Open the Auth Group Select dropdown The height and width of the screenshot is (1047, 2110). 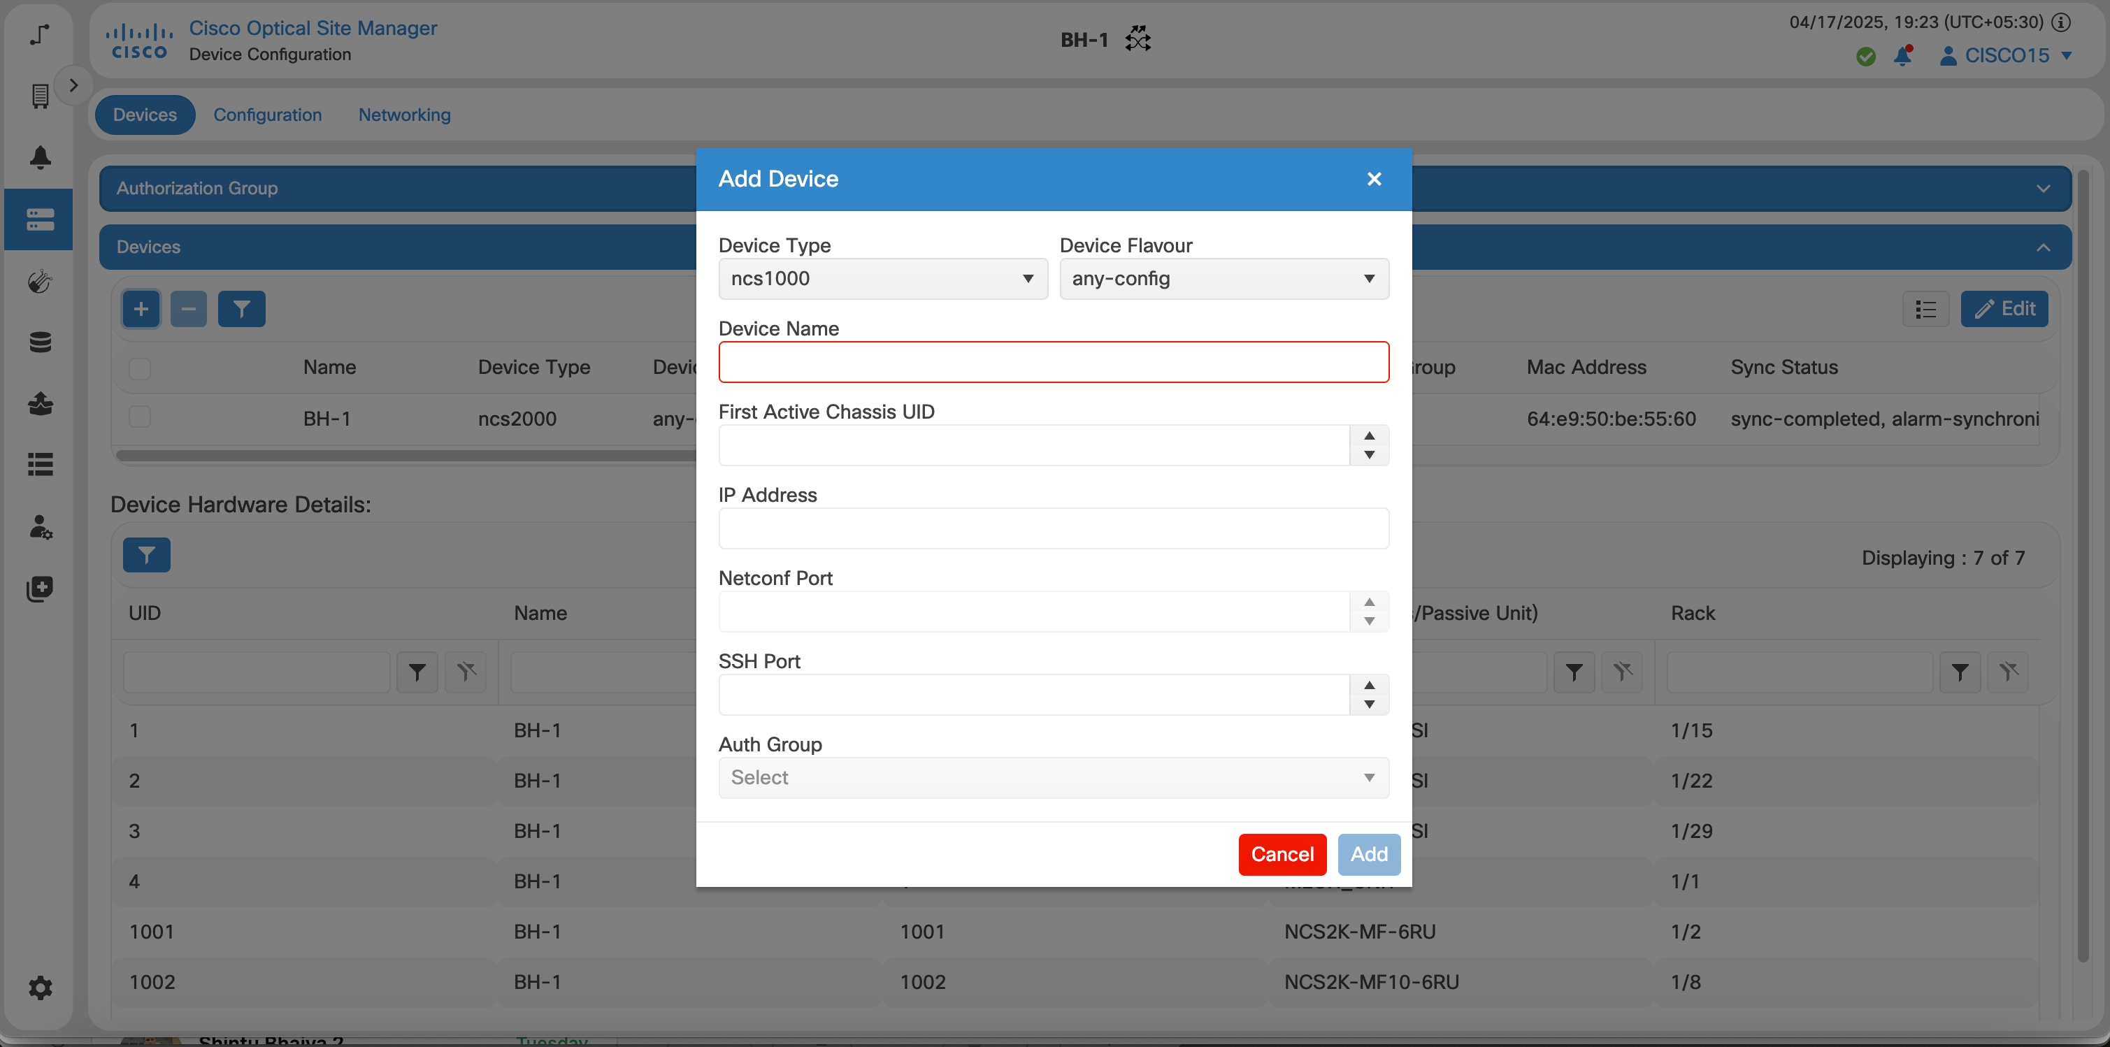point(1054,778)
